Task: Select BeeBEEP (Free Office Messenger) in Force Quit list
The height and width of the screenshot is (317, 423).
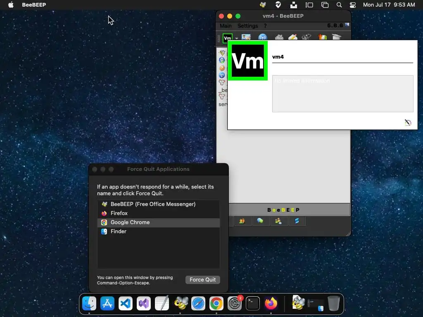Action: (158, 204)
